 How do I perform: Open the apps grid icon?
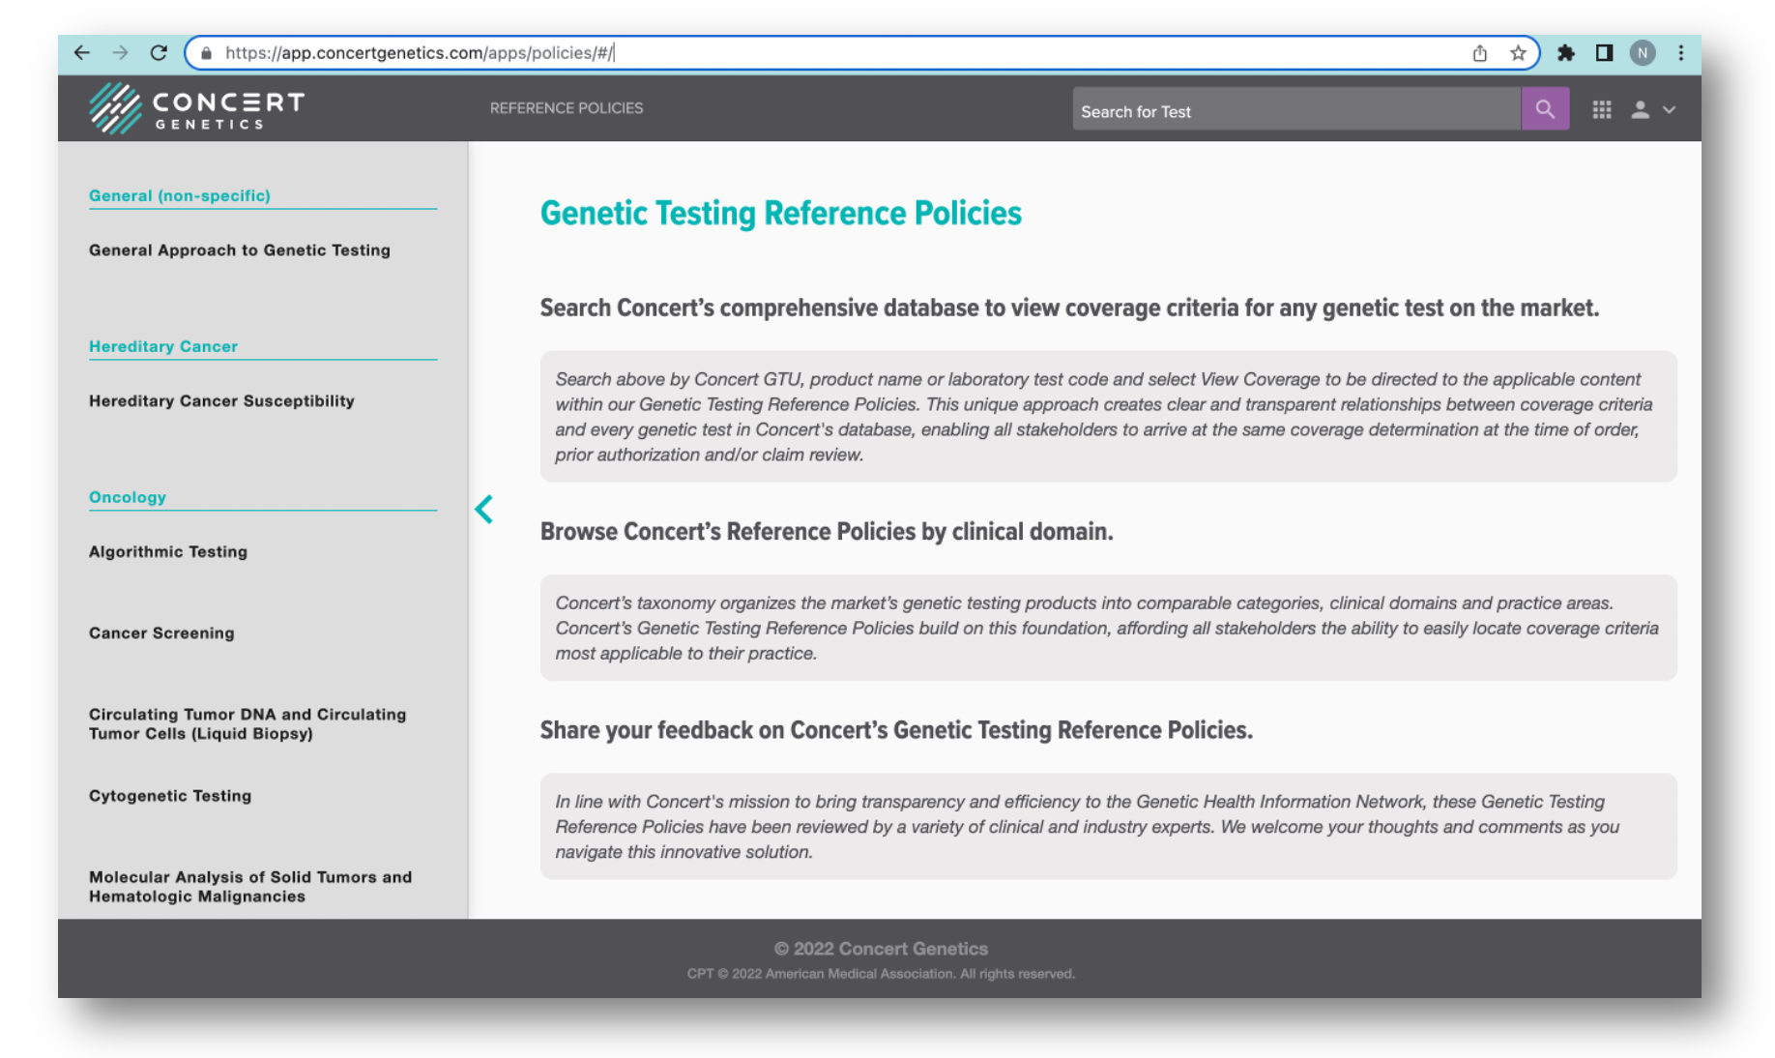click(1601, 110)
